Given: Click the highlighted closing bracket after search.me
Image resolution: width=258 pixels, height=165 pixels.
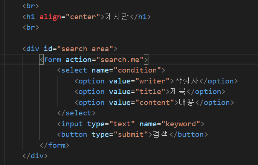Looking at the screenshot, I should click(146, 60).
